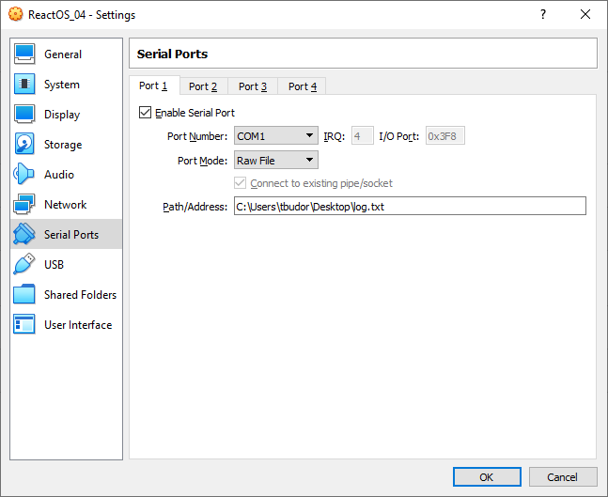Open the Port Number COM1 dropdown
This screenshot has width=608, height=497.
pos(276,135)
